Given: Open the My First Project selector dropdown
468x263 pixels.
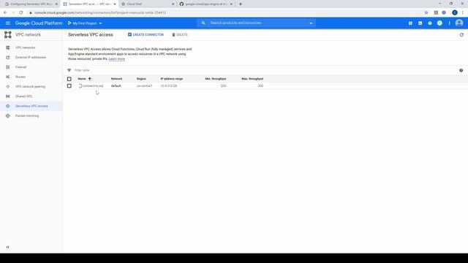Looking at the screenshot, I should pyautogui.click(x=85, y=23).
